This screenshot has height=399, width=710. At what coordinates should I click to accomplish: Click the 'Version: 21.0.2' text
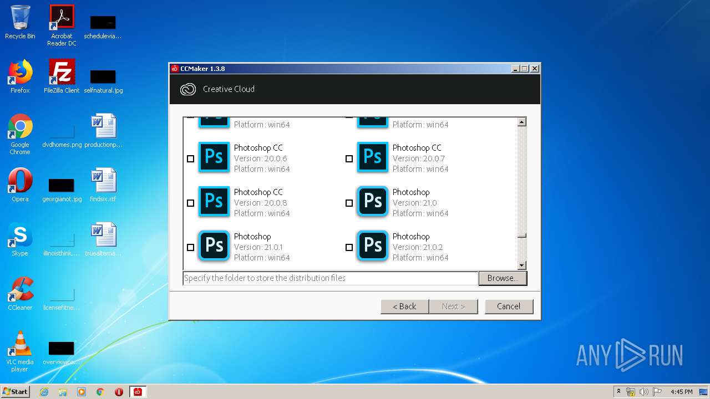point(418,247)
